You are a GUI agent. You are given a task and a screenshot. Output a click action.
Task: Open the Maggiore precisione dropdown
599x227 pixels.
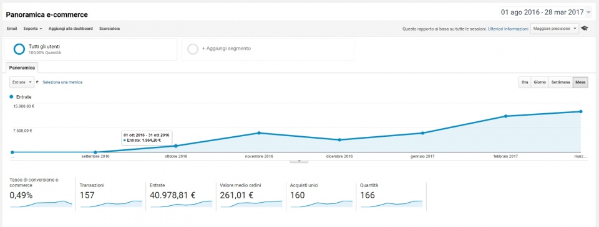[x=555, y=29]
